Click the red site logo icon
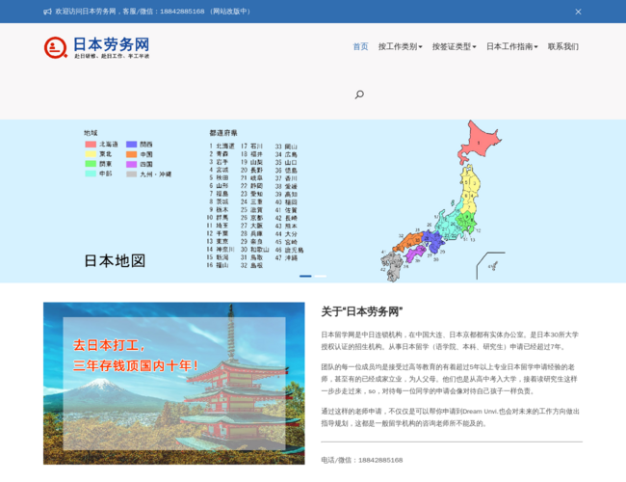This screenshot has height=482, width=626. click(x=56, y=47)
